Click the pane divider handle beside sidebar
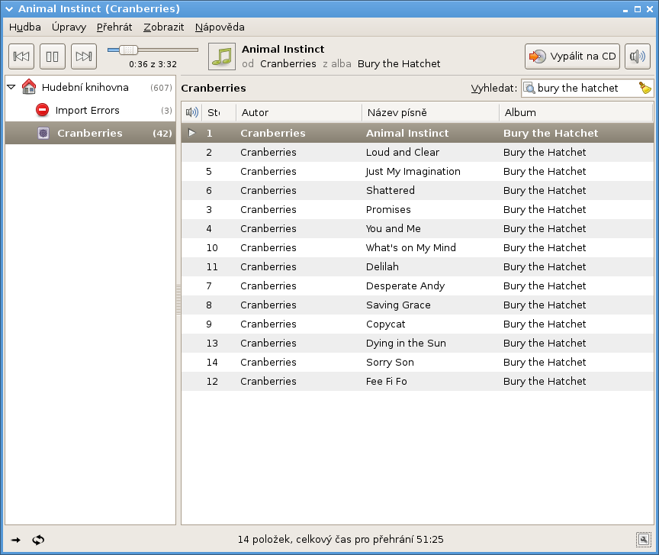659x555 pixels. pyautogui.click(x=178, y=299)
